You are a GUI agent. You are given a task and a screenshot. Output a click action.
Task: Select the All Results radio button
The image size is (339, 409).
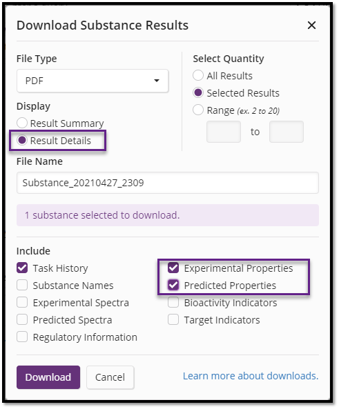[198, 75]
